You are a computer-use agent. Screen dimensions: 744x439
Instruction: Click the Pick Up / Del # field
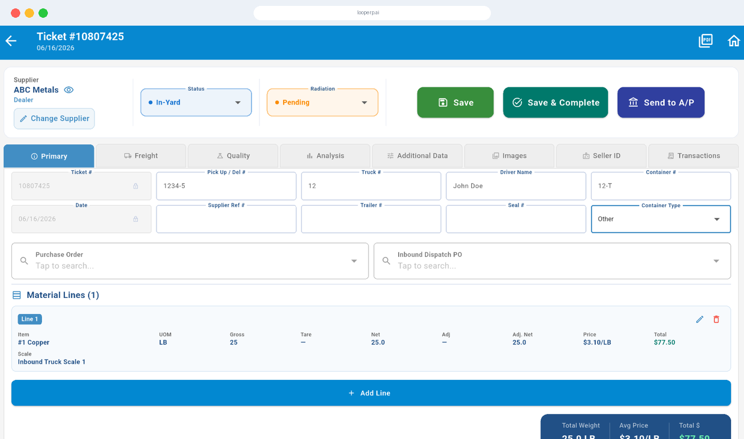(226, 186)
